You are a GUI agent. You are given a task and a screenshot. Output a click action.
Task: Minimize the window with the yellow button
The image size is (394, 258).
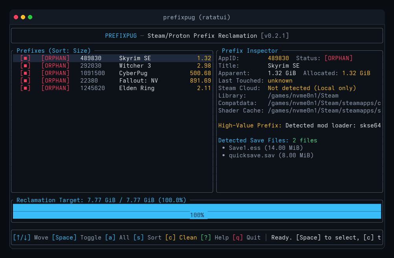(x=23, y=17)
